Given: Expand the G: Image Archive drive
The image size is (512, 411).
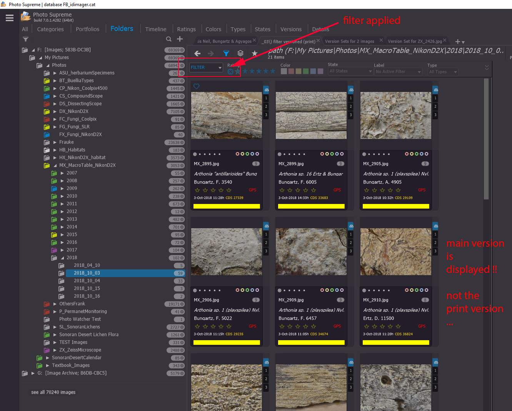Looking at the screenshot, I should tap(33, 373).
